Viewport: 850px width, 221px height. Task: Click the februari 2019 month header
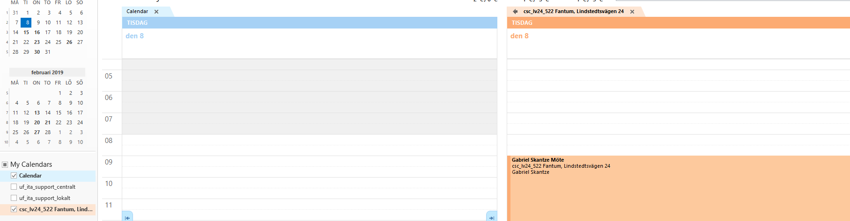47,72
